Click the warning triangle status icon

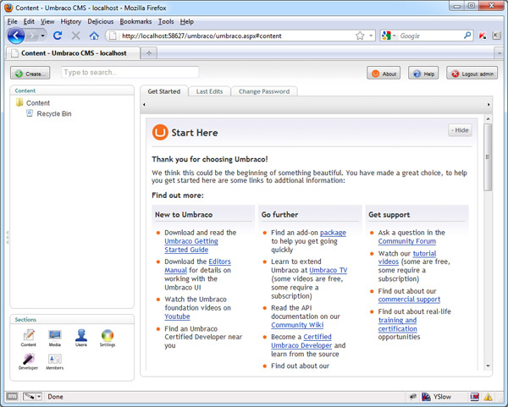(x=488, y=397)
